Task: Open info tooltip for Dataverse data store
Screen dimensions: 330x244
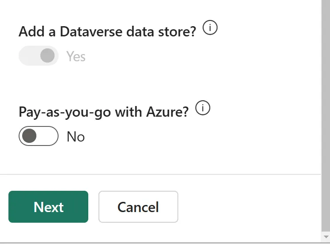Action: 210,28
